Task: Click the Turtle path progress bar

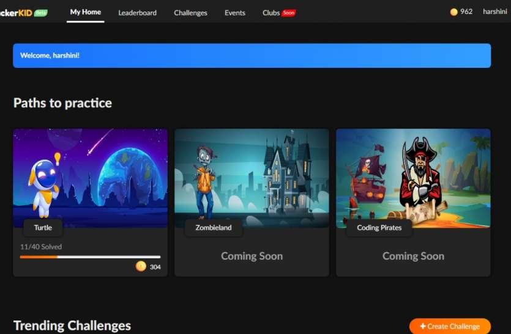Action: point(91,257)
